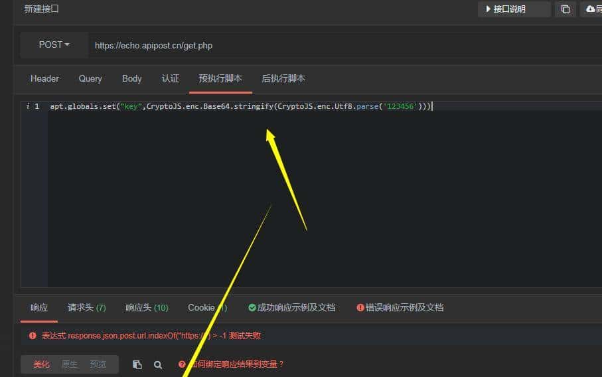
Task: Click the info marker in editor gutter
Action: [x=28, y=106]
